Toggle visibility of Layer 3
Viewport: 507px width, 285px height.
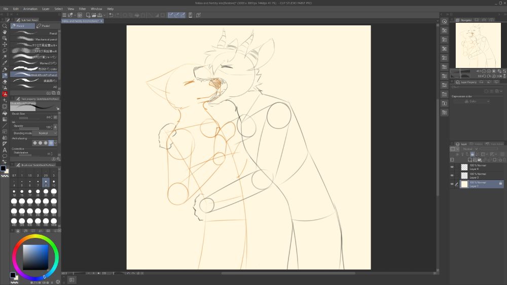tap(452, 175)
